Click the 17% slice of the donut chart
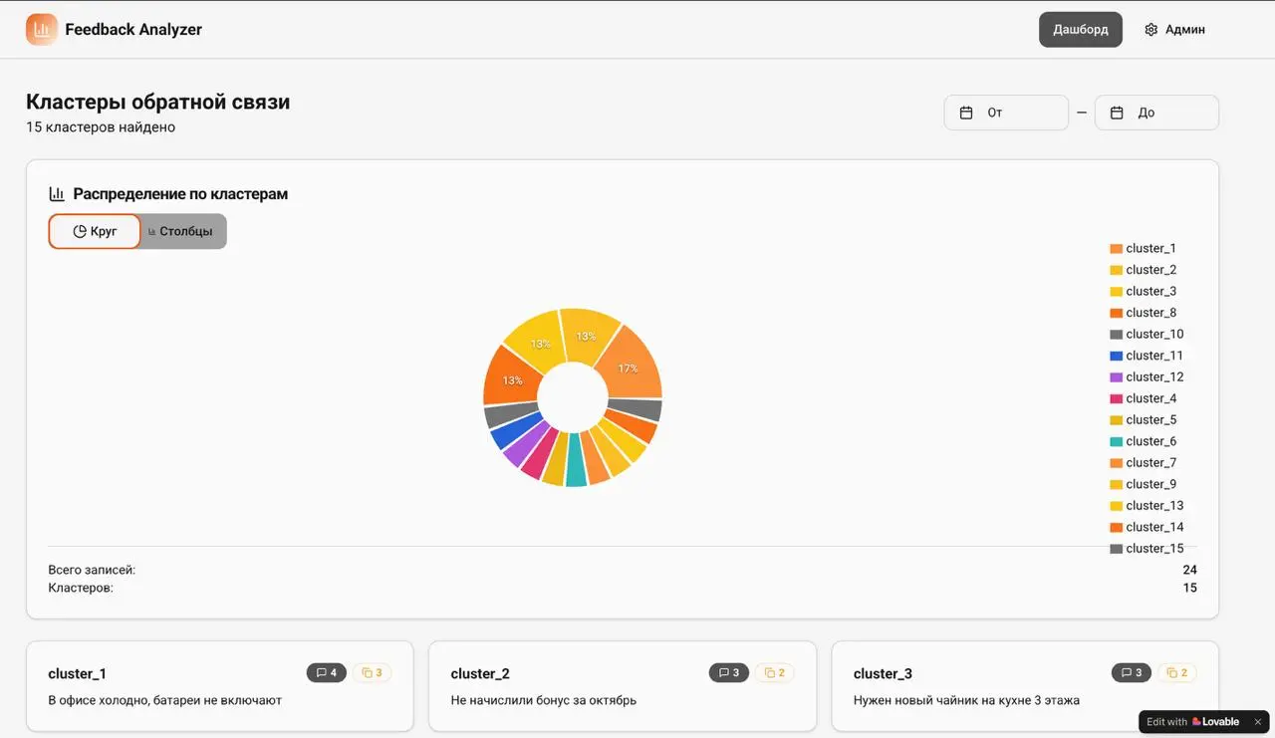The width and height of the screenshot is (1275, 738). (x=628, y=367)
